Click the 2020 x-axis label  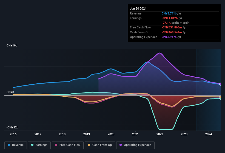tap(111, 134)
